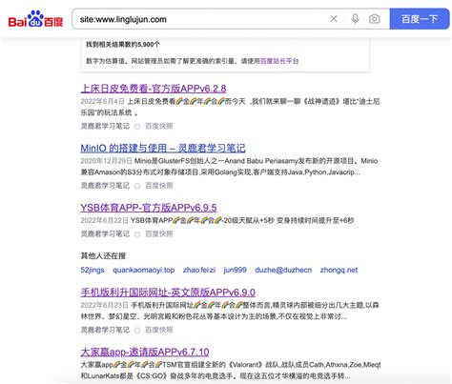
Task: Clear the search box text
Action: coord(334,19)
